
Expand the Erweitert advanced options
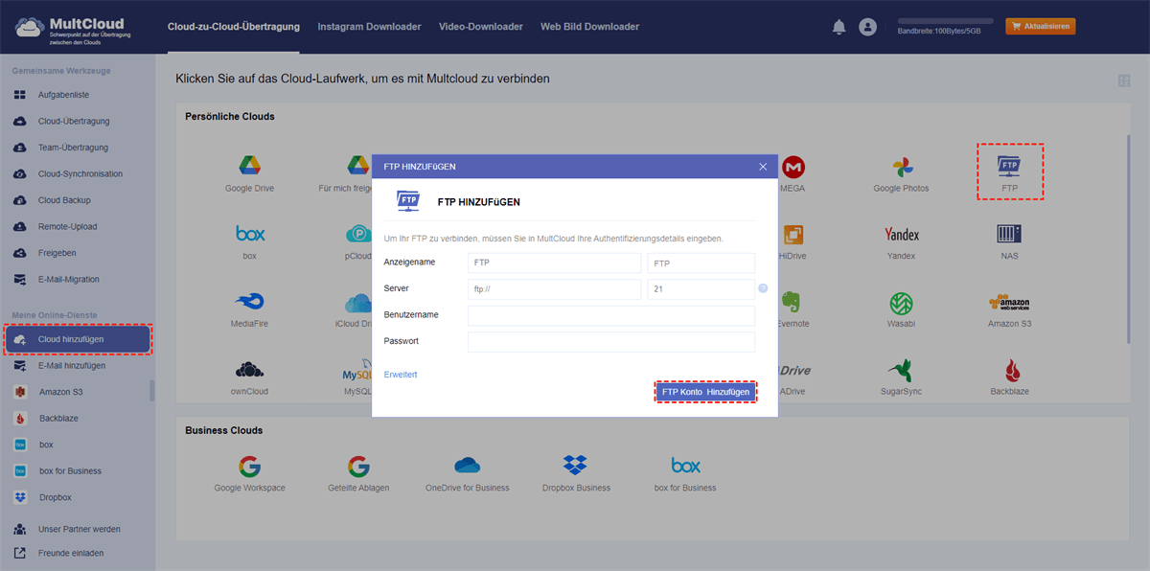pyautogui.click(x=400, y=374)
